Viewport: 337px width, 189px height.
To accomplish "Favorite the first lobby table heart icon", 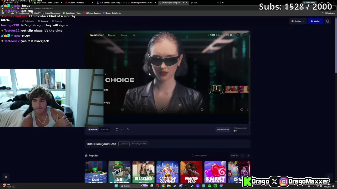I will (x=122, y=110).
